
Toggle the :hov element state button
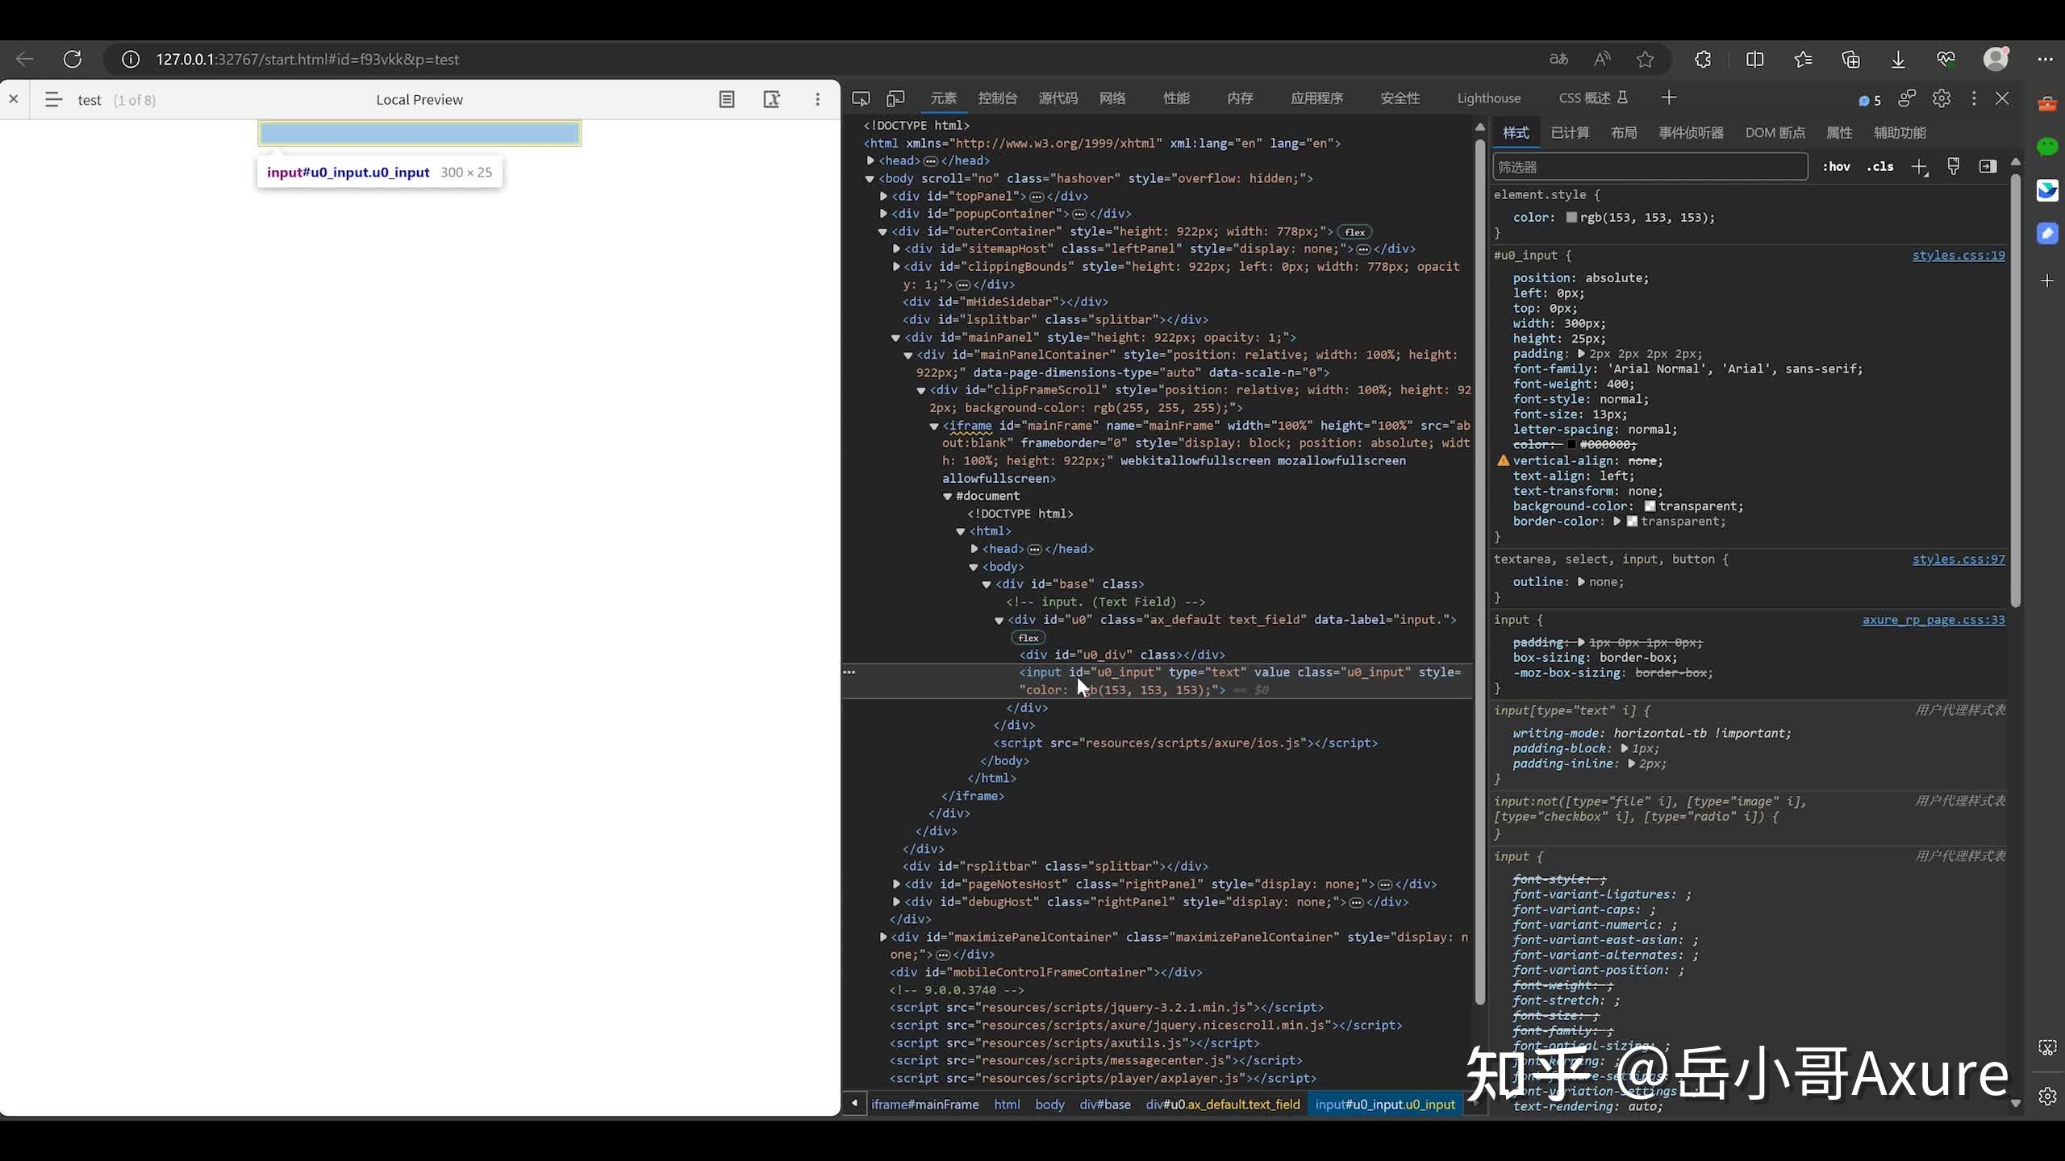click(x=1836, y=167)
